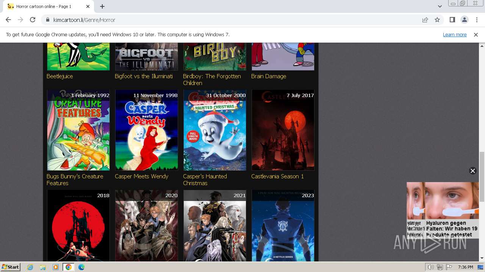Open the Chrome profile avatar menu

click(x=464, y=20)
